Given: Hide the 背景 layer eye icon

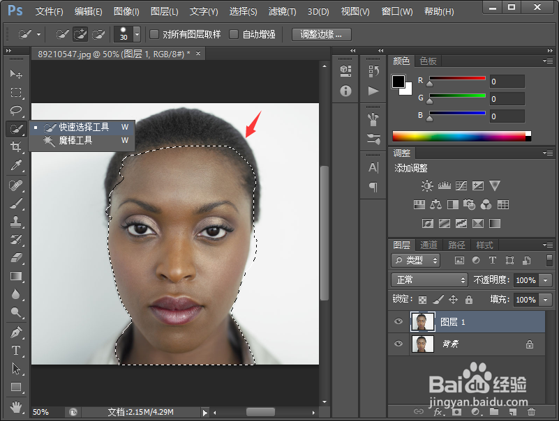Looking at the screenshot, I should pos(398,344).
